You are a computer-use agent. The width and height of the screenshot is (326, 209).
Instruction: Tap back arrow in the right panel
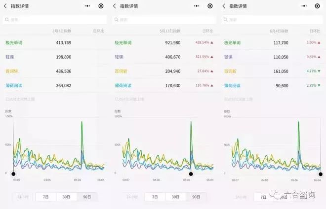(223, 6)
